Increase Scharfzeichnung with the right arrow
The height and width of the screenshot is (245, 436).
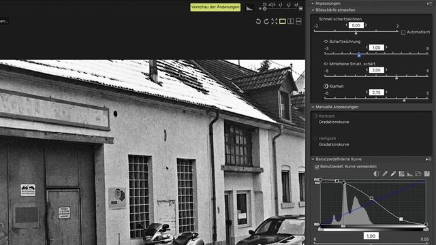(x=386, y=48)
